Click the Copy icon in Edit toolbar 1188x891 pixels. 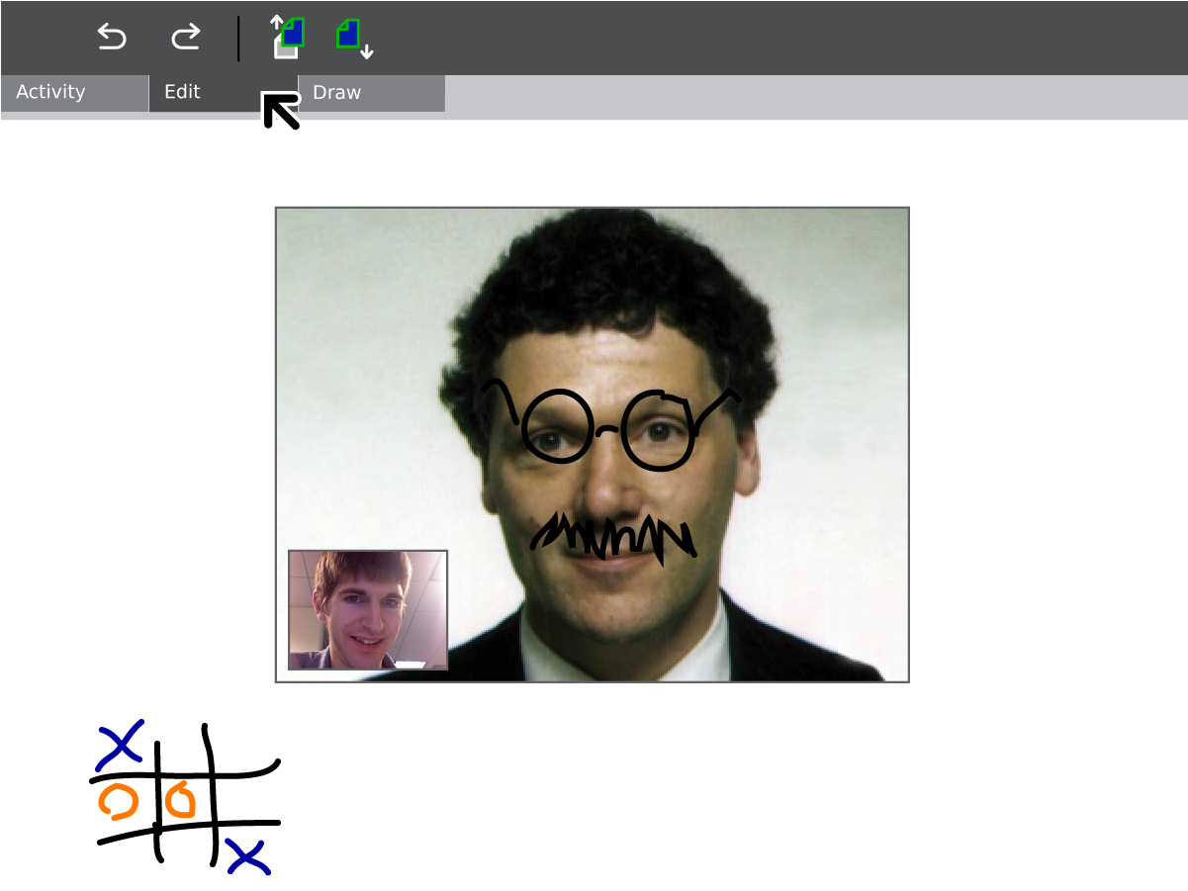288,38
